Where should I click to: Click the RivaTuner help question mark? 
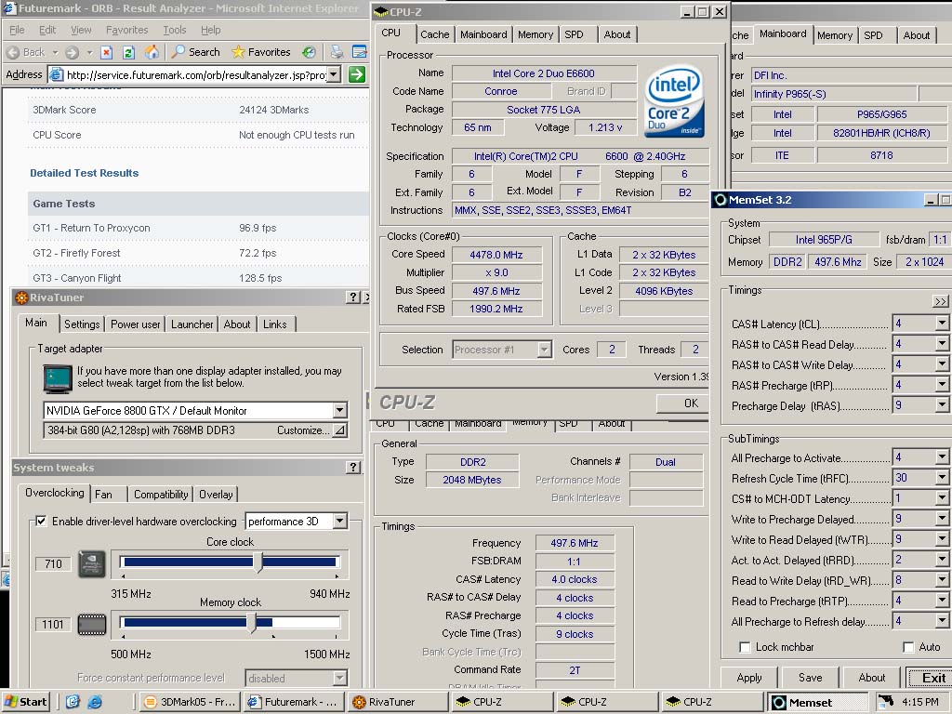click(x=352, y=297)
